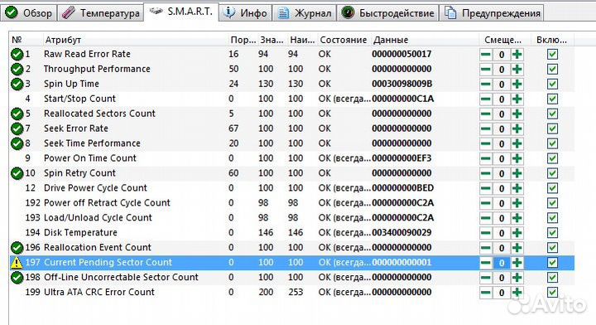The width and height of the screenshot is (596, 325).
Task: Decrease offset for Load/Unload Cycle Count
Action: point(486,218)
